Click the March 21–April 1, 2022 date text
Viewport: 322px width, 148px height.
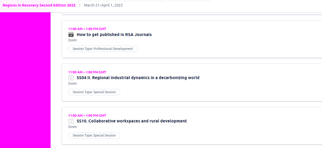(103, 5)
